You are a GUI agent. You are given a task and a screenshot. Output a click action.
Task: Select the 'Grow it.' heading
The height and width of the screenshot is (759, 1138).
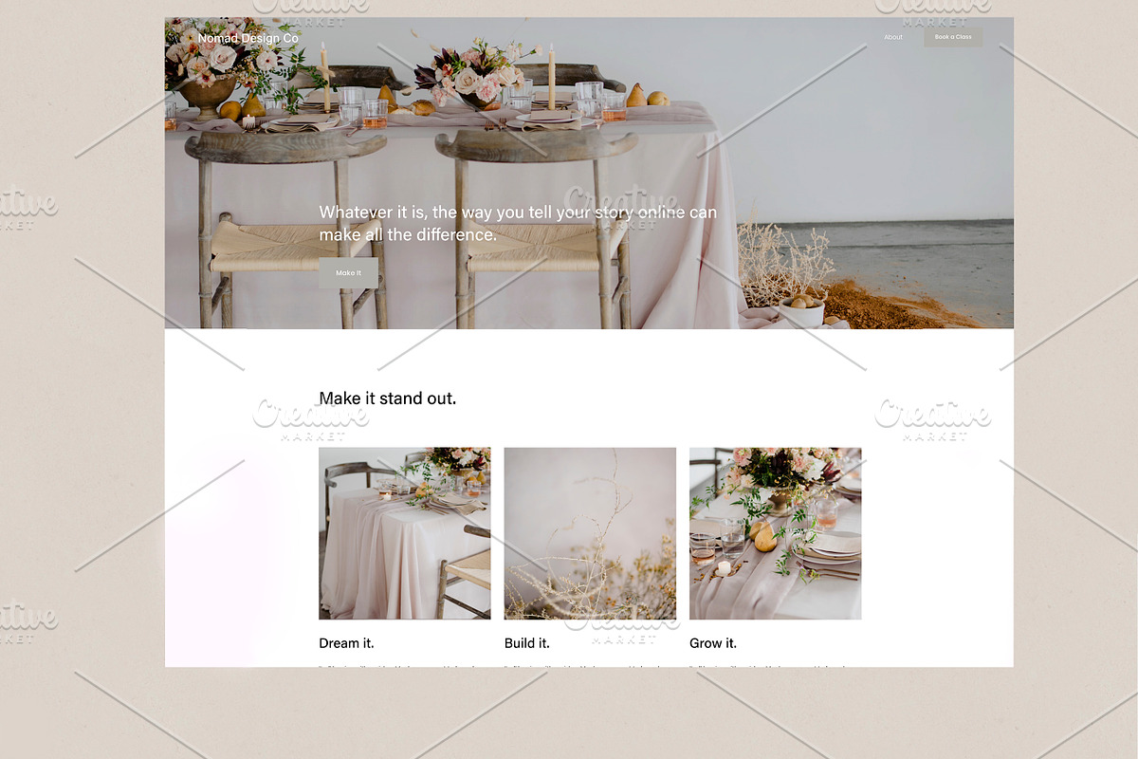(713, 643)
